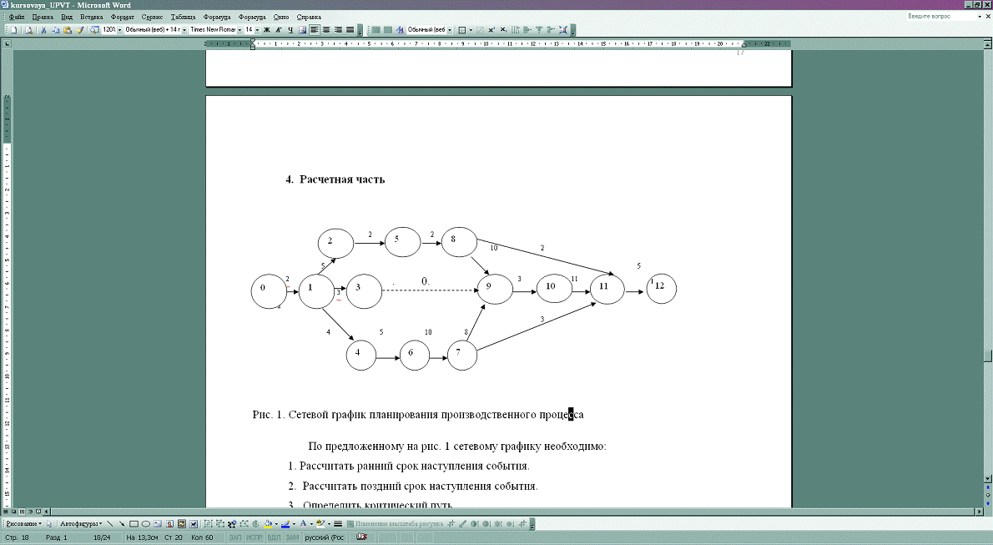Open the styles and formatting AA icon
The image size is (993, 545).
click(400, 30)
